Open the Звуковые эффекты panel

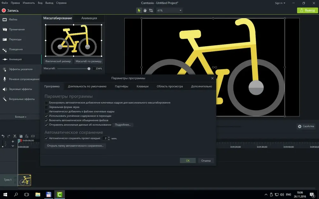pos(20,89)
